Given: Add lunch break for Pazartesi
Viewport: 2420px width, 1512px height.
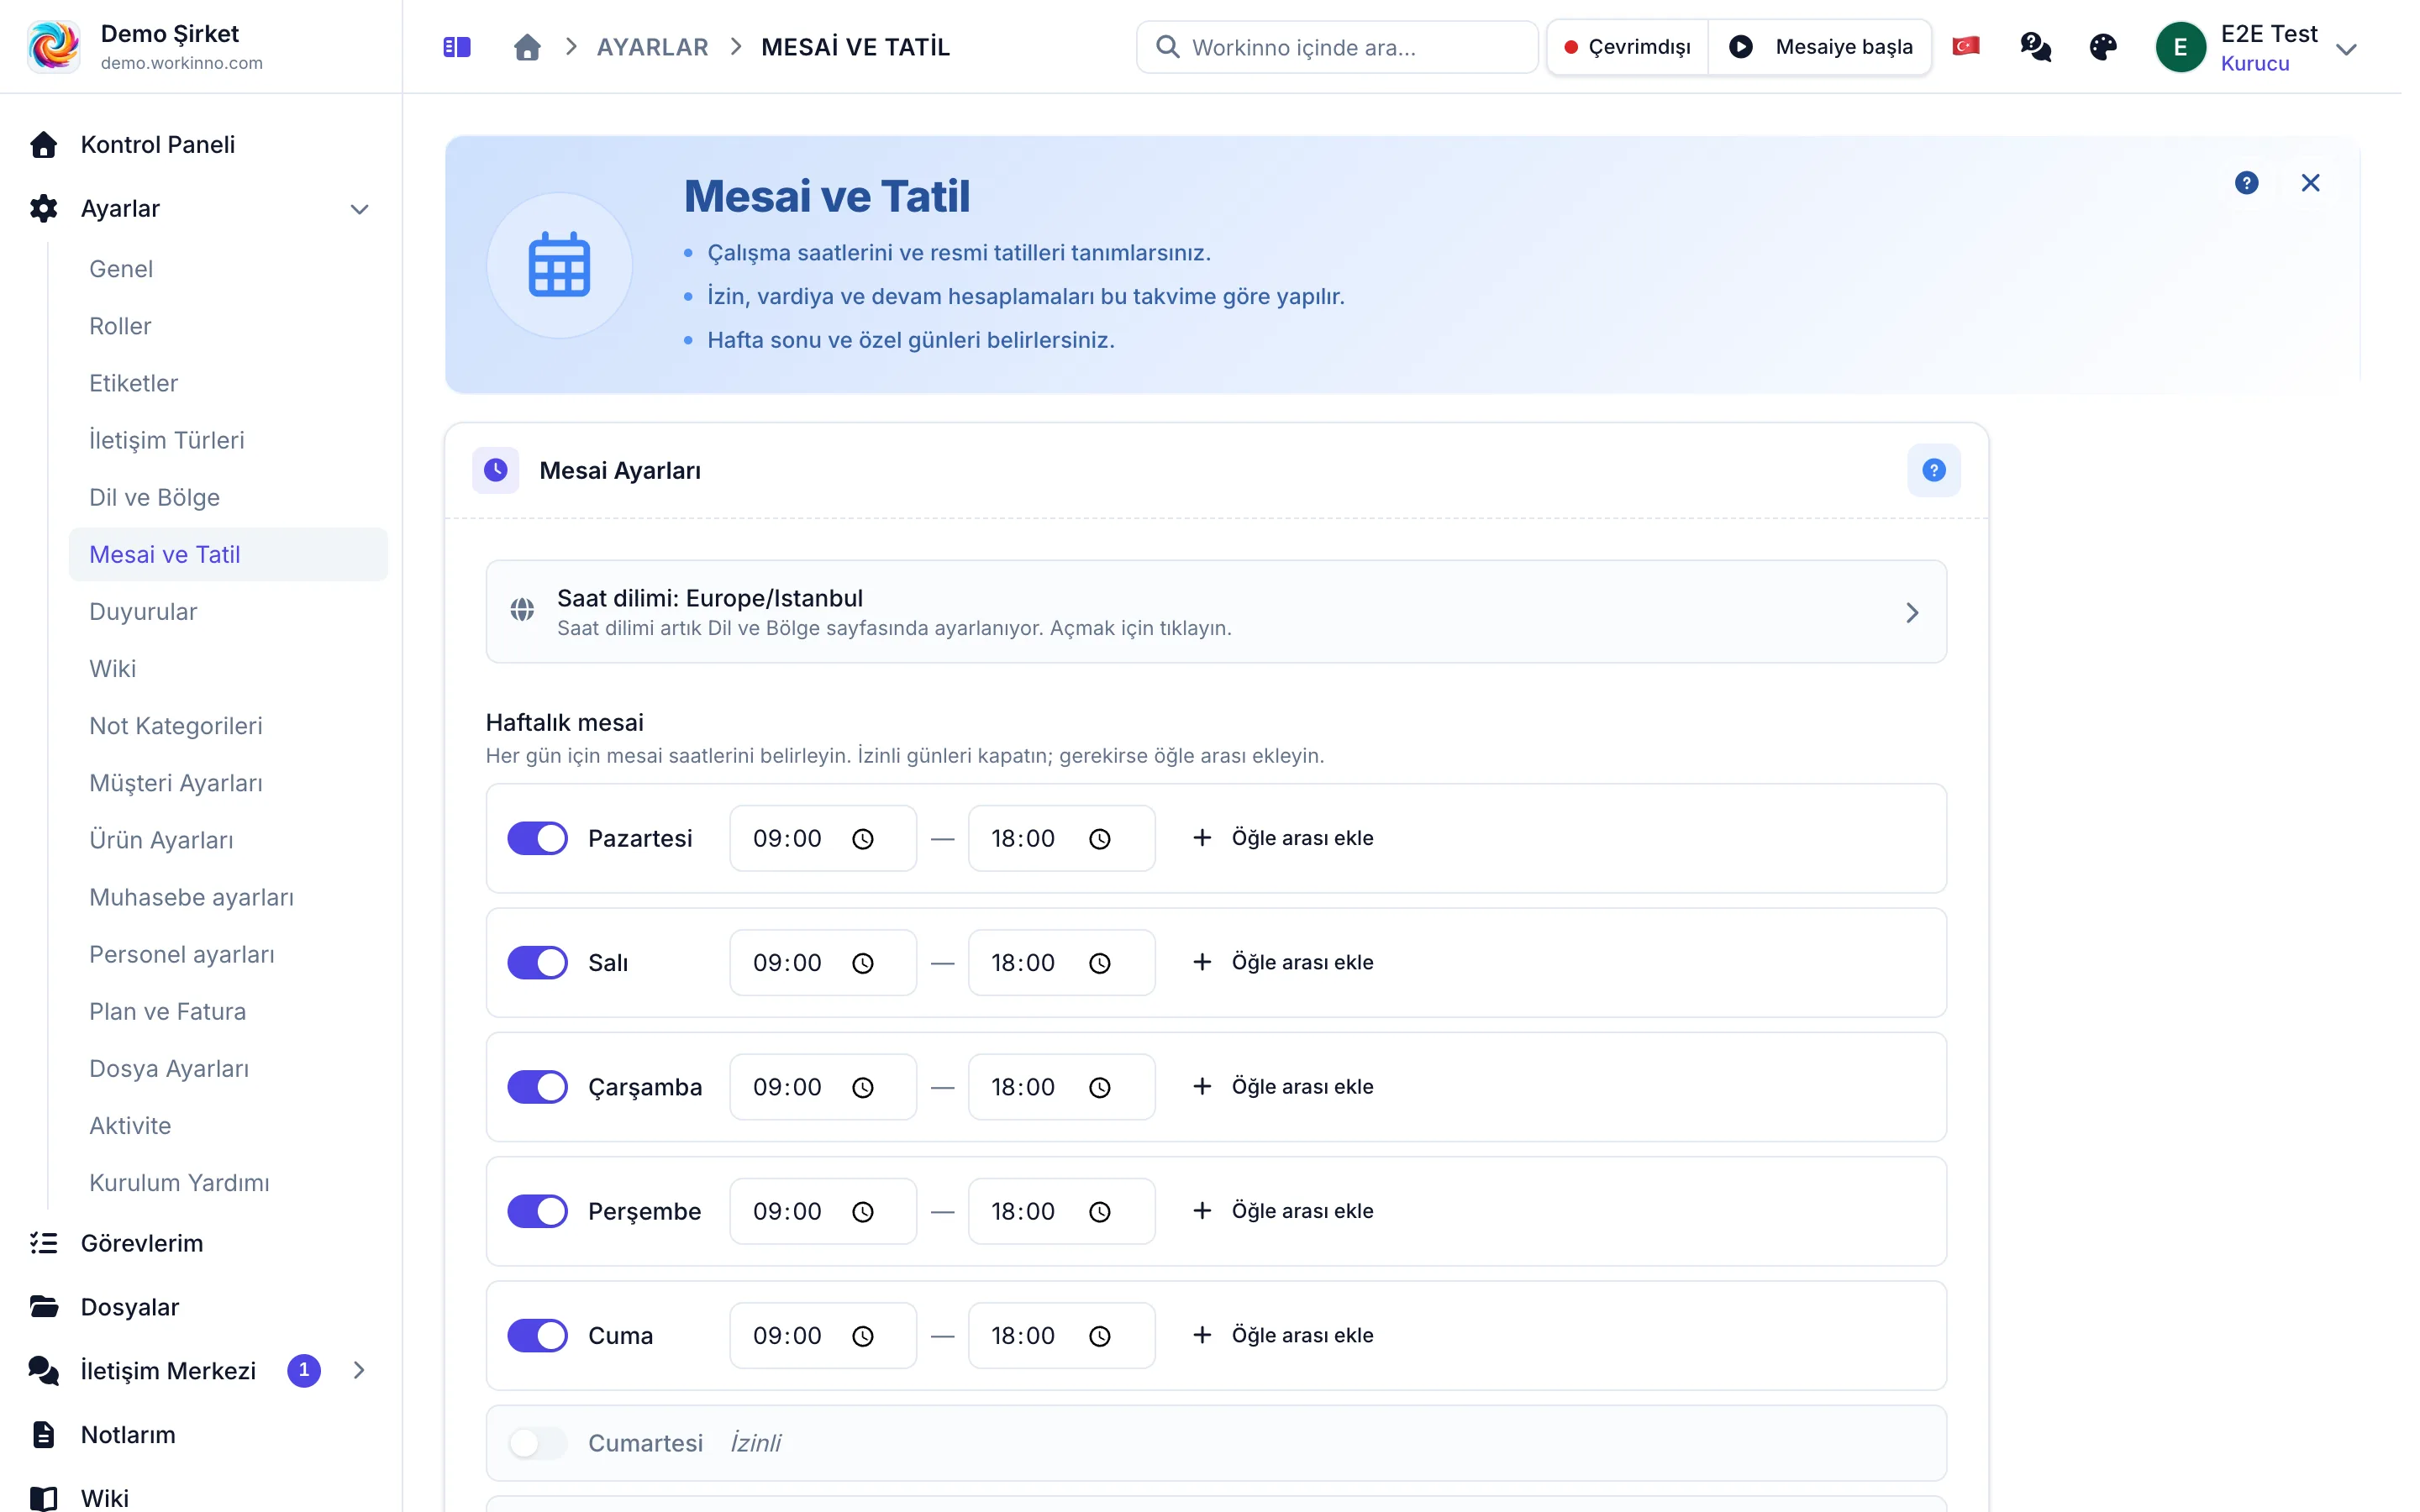Looking at the screenshot, I should point(1283,838).
